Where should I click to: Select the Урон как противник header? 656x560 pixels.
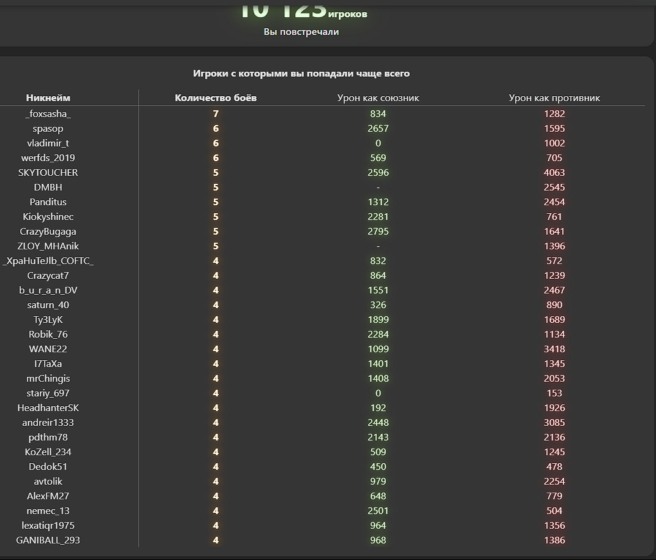554,98
